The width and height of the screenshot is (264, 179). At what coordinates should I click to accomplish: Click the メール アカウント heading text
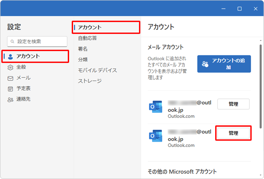click(x=165, y=47)
